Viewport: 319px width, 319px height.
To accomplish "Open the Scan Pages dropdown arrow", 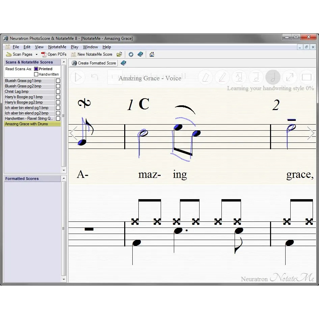I will coord(36,55).
